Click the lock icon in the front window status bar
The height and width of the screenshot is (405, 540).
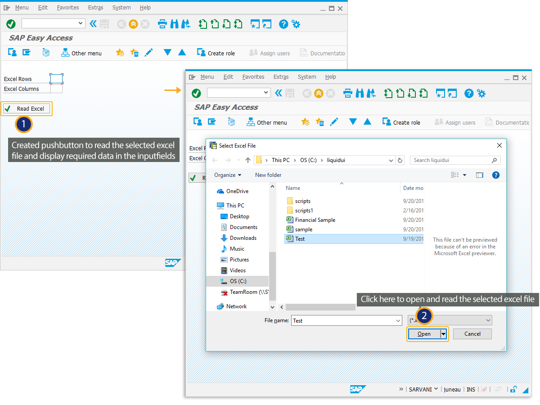tap(513, 389)
